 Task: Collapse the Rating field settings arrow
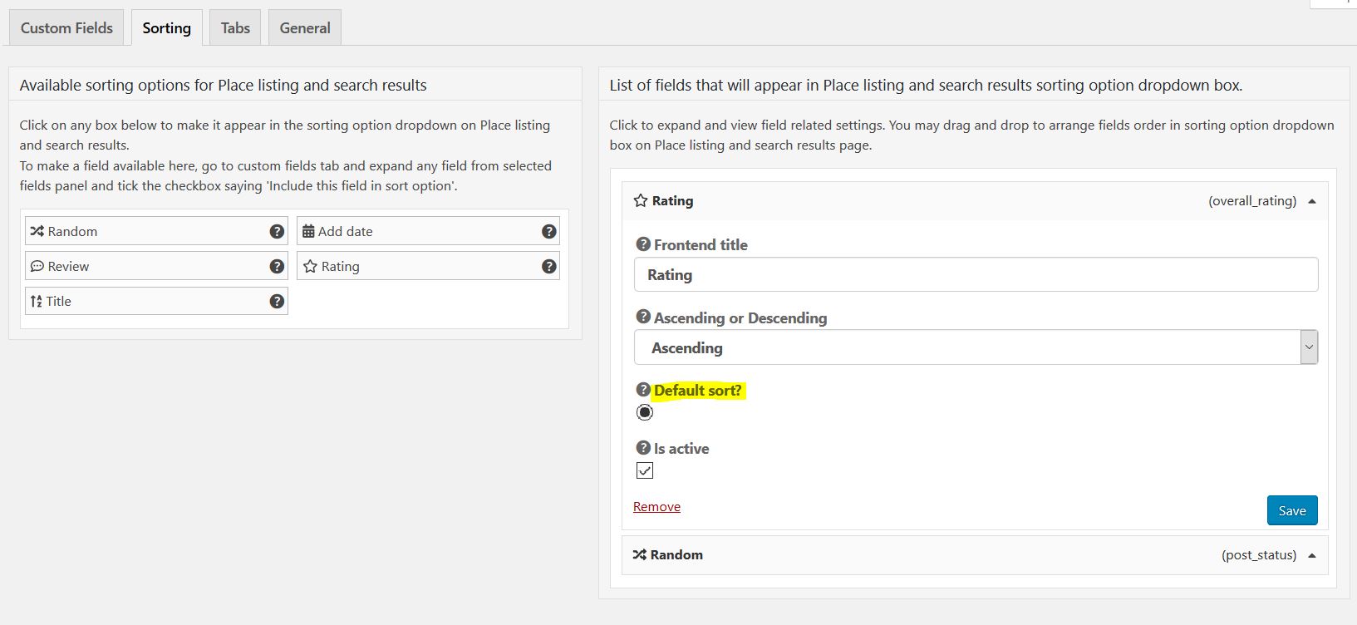1312,201
